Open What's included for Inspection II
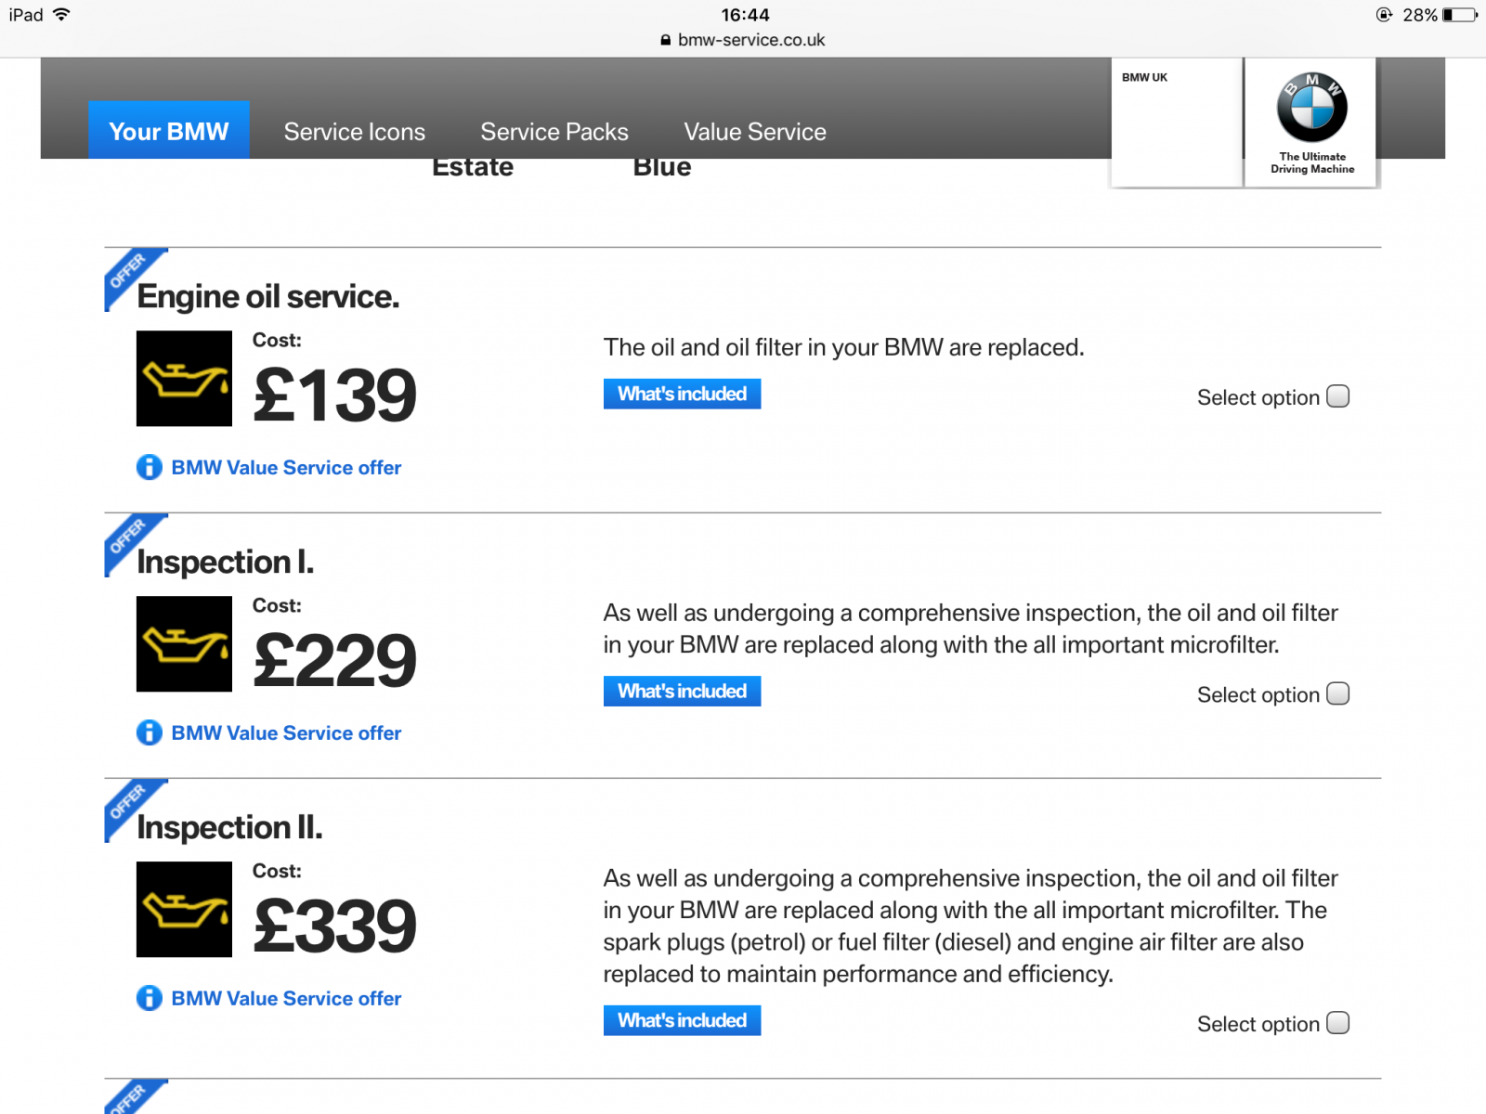The image size is (1486, 1114). [x=682, y=1020]
